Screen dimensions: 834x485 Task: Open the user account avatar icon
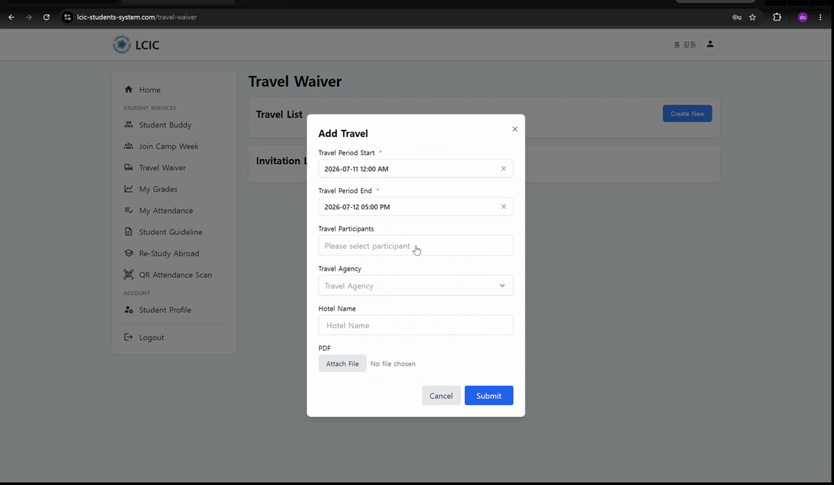click(710, 44)
